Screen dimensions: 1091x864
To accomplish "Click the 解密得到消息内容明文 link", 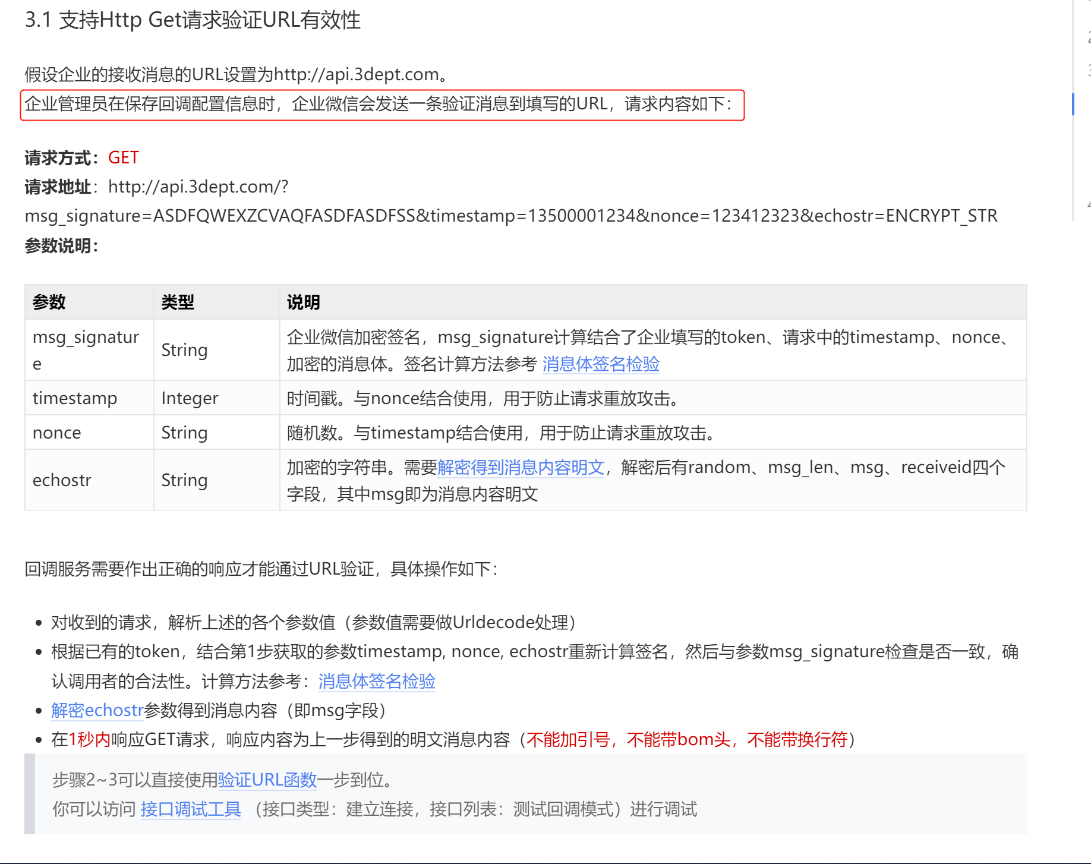I will pyautogui.click(x=521, y=467).
